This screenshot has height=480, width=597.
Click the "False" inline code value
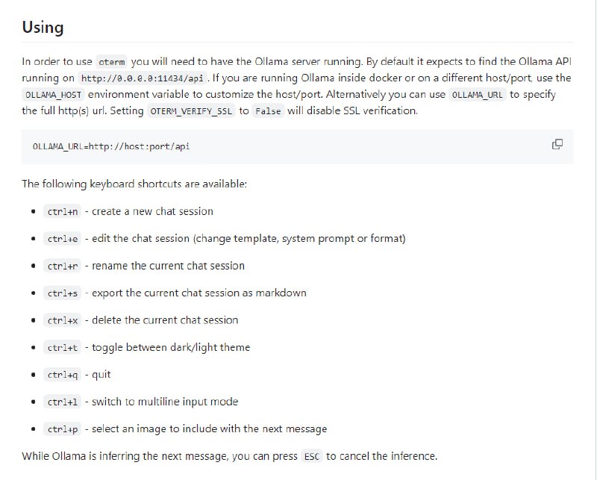tap(267, 111)
